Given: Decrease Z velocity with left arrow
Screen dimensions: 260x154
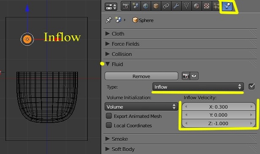Looking at the screenshot, I should click(186, 123).
